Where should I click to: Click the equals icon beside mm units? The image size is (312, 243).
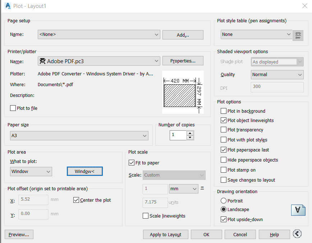coord(202,188)
